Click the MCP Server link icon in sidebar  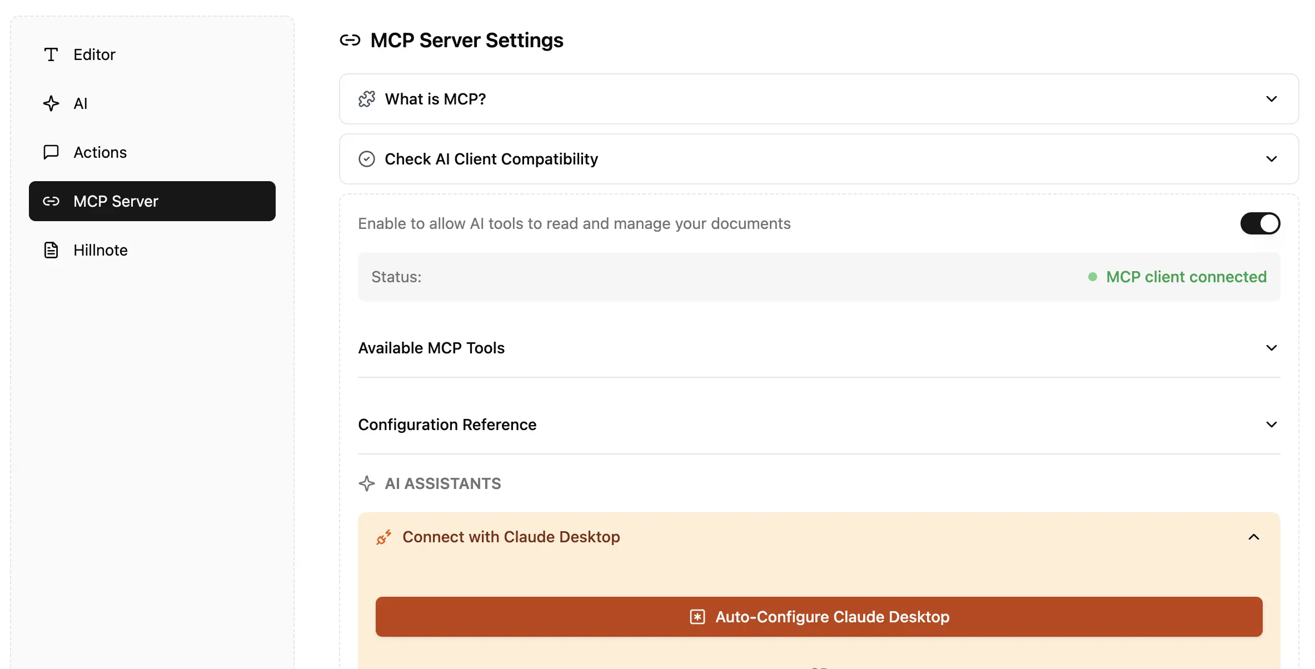click(51, 201)
